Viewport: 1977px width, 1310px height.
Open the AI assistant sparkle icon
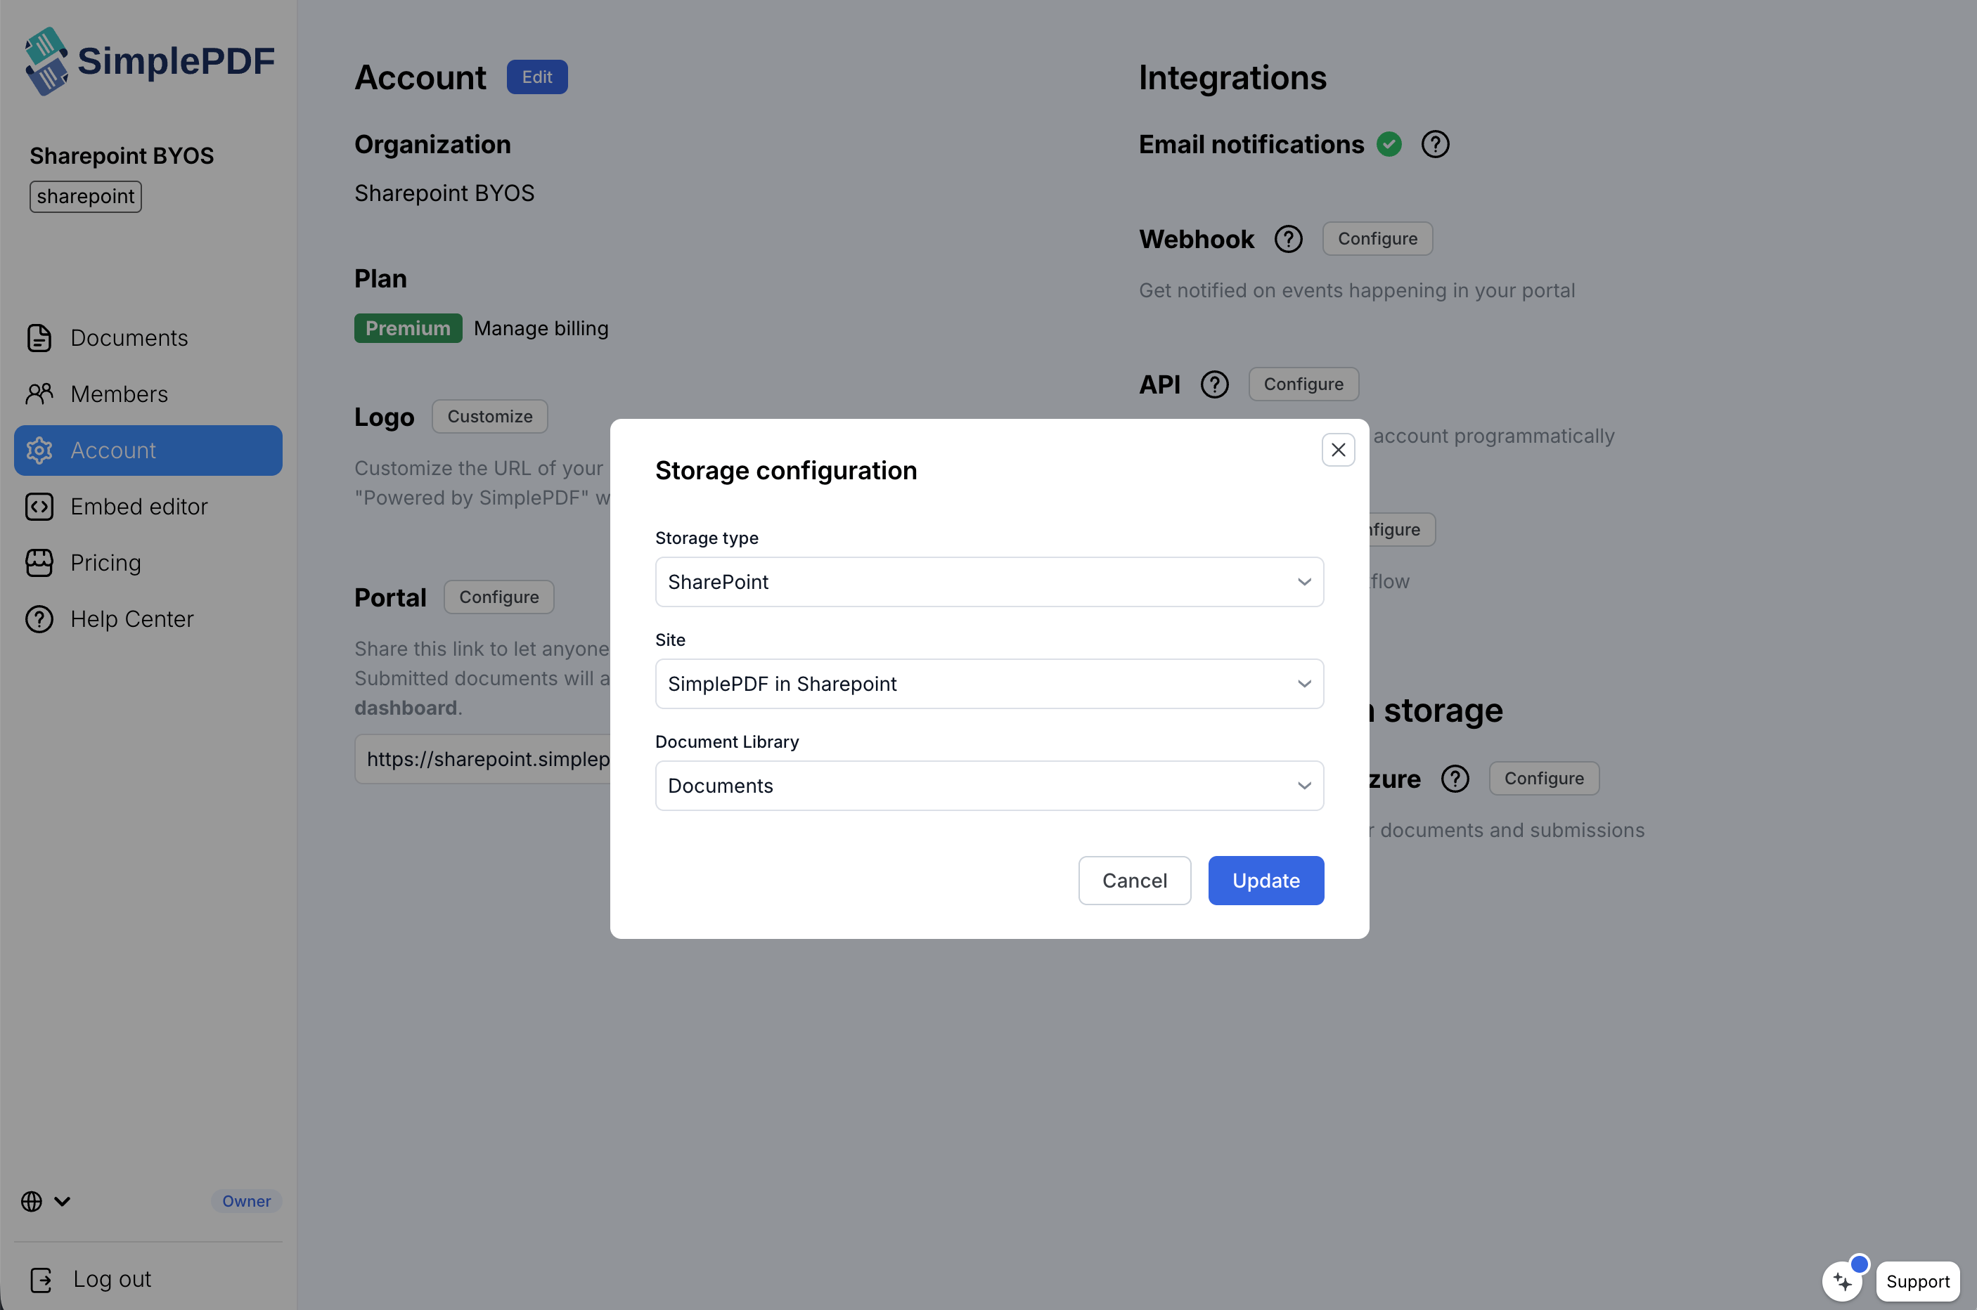click(1841, 1280)
